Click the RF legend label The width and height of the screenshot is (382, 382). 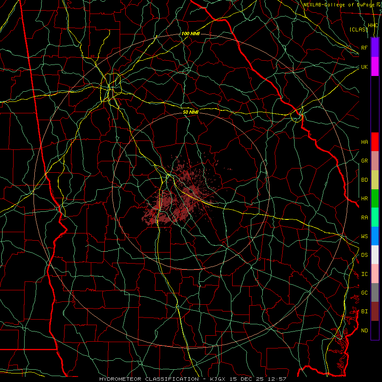pos(364,48)
